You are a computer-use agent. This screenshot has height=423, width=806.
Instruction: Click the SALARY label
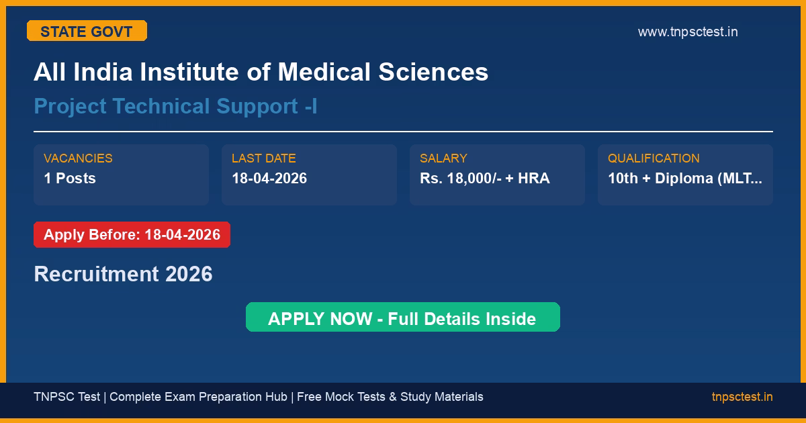pyautogui.click(x=443, y=158)
